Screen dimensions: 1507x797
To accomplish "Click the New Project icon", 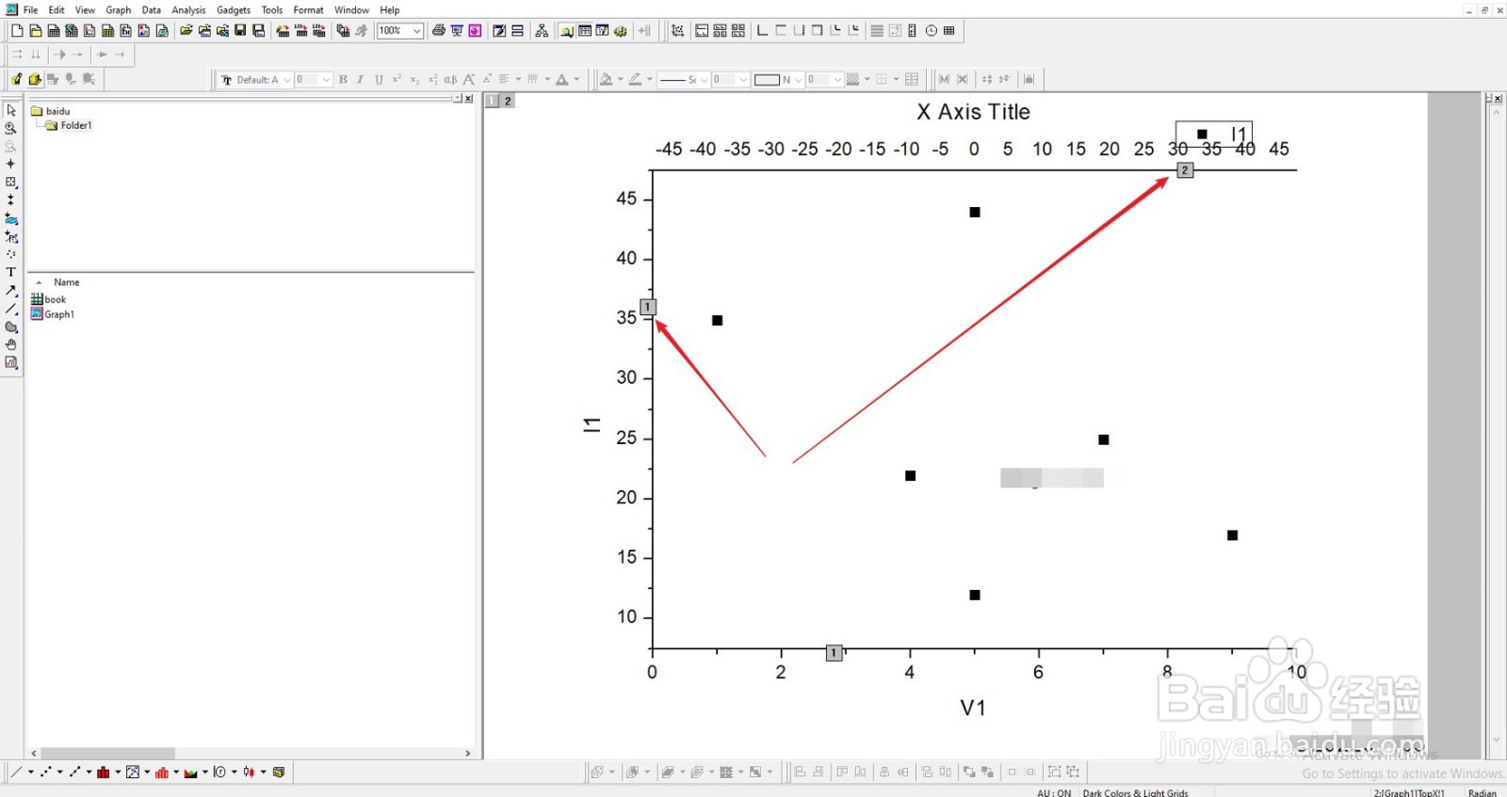I will point(17,31).
